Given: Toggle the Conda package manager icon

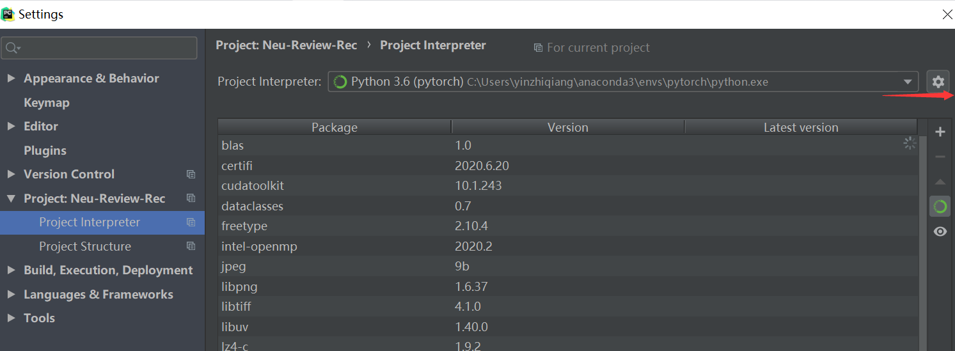Looking at the screenshot, I should pos(940,207).
